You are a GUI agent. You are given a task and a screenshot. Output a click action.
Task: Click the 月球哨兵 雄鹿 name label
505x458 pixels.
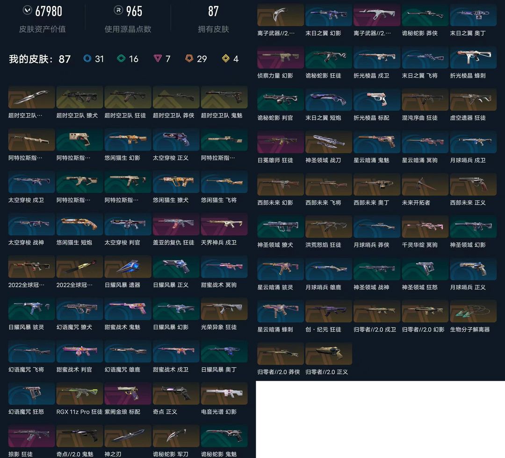point(323,287)
